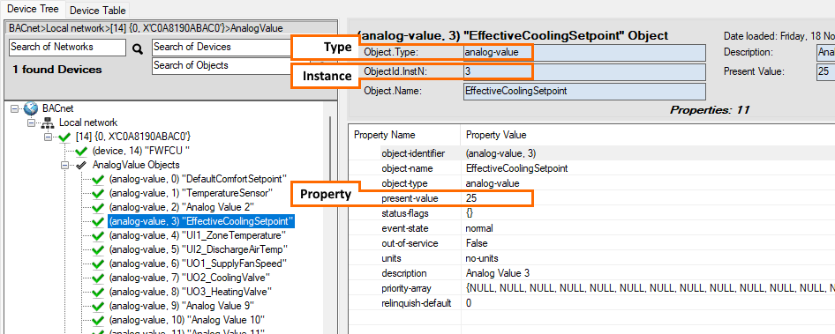Click the green check icon of device [14]
The image size is (835, 334).
click(64, 137)
